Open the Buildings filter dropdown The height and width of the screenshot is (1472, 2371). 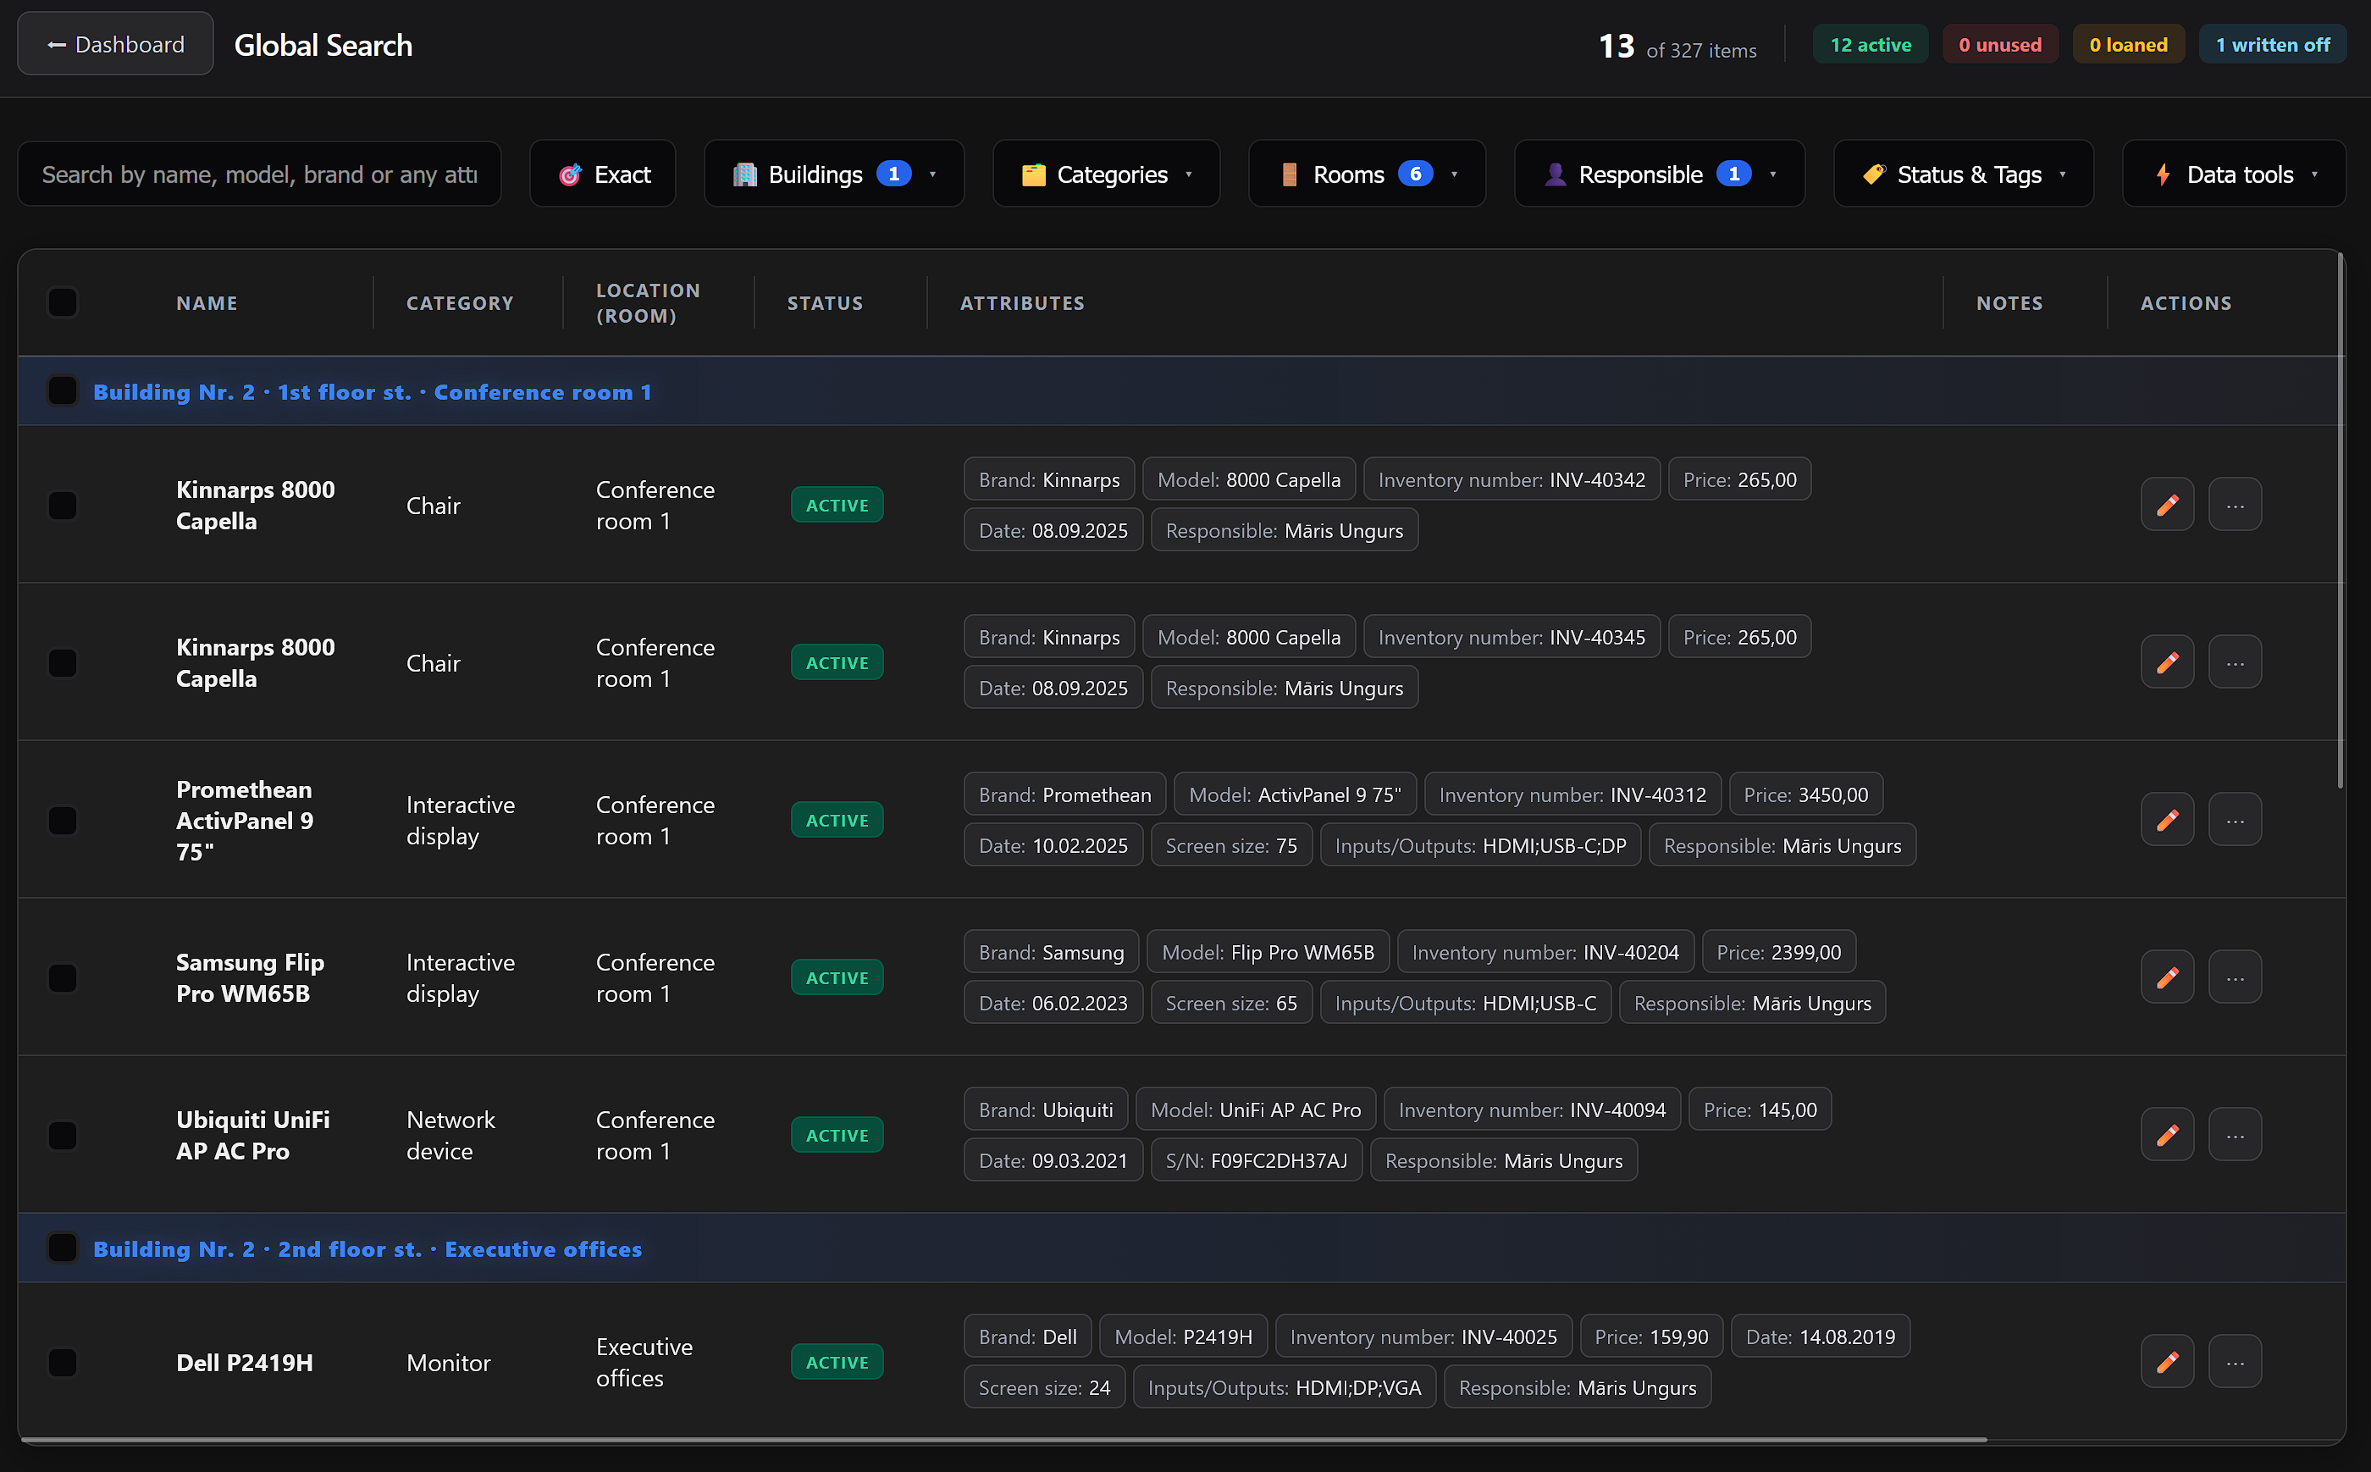pyautogui.click(x=833, y=174)
